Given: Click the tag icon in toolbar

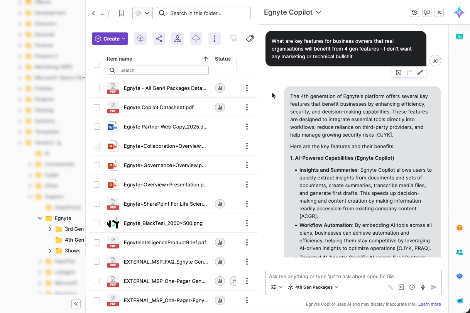Looking at the screenshot, I should [250, 39].
